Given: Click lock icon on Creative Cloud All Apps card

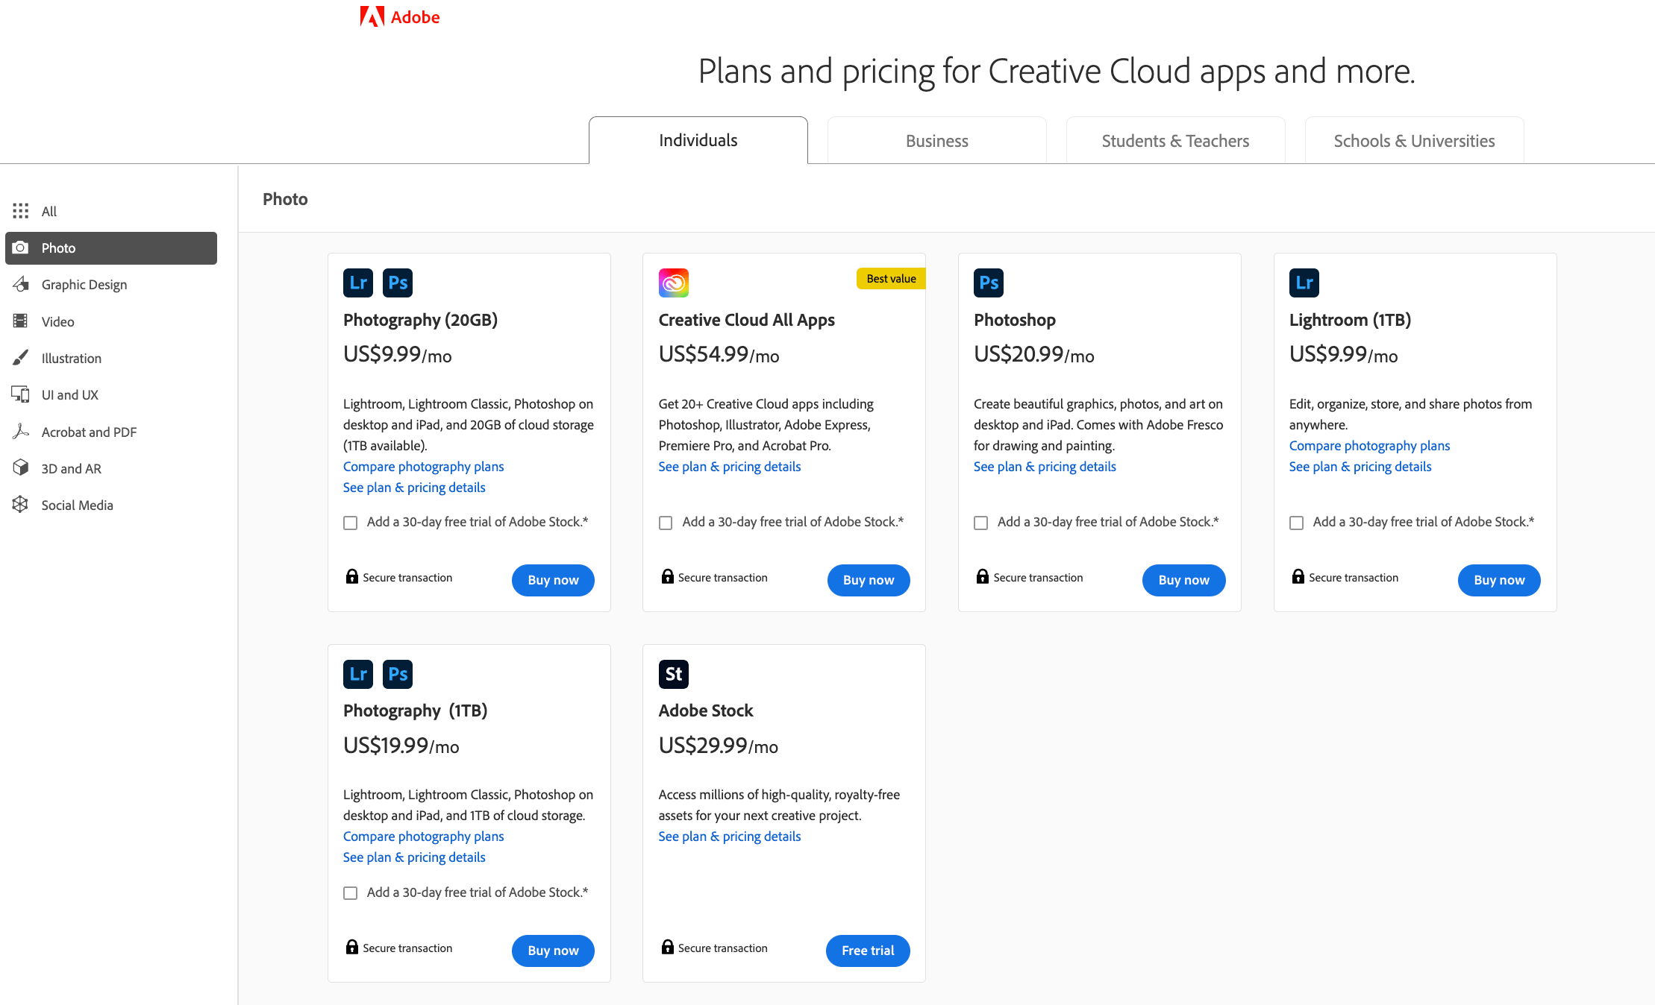Looking at the screenshot, I should coord(668,576).
